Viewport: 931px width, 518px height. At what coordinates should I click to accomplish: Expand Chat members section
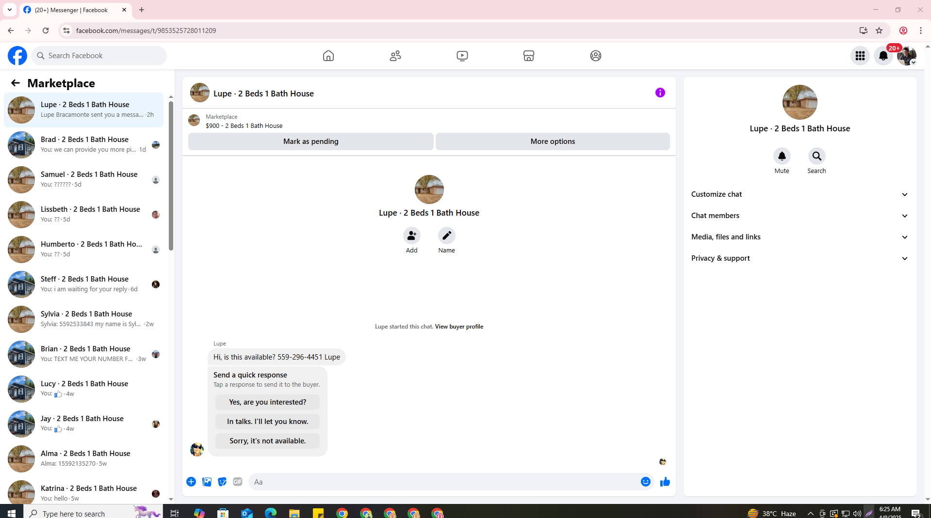[800, 216]
